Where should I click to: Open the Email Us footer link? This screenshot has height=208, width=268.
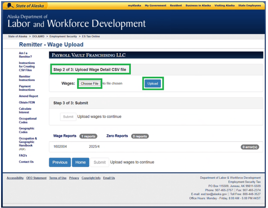[109, 178]
